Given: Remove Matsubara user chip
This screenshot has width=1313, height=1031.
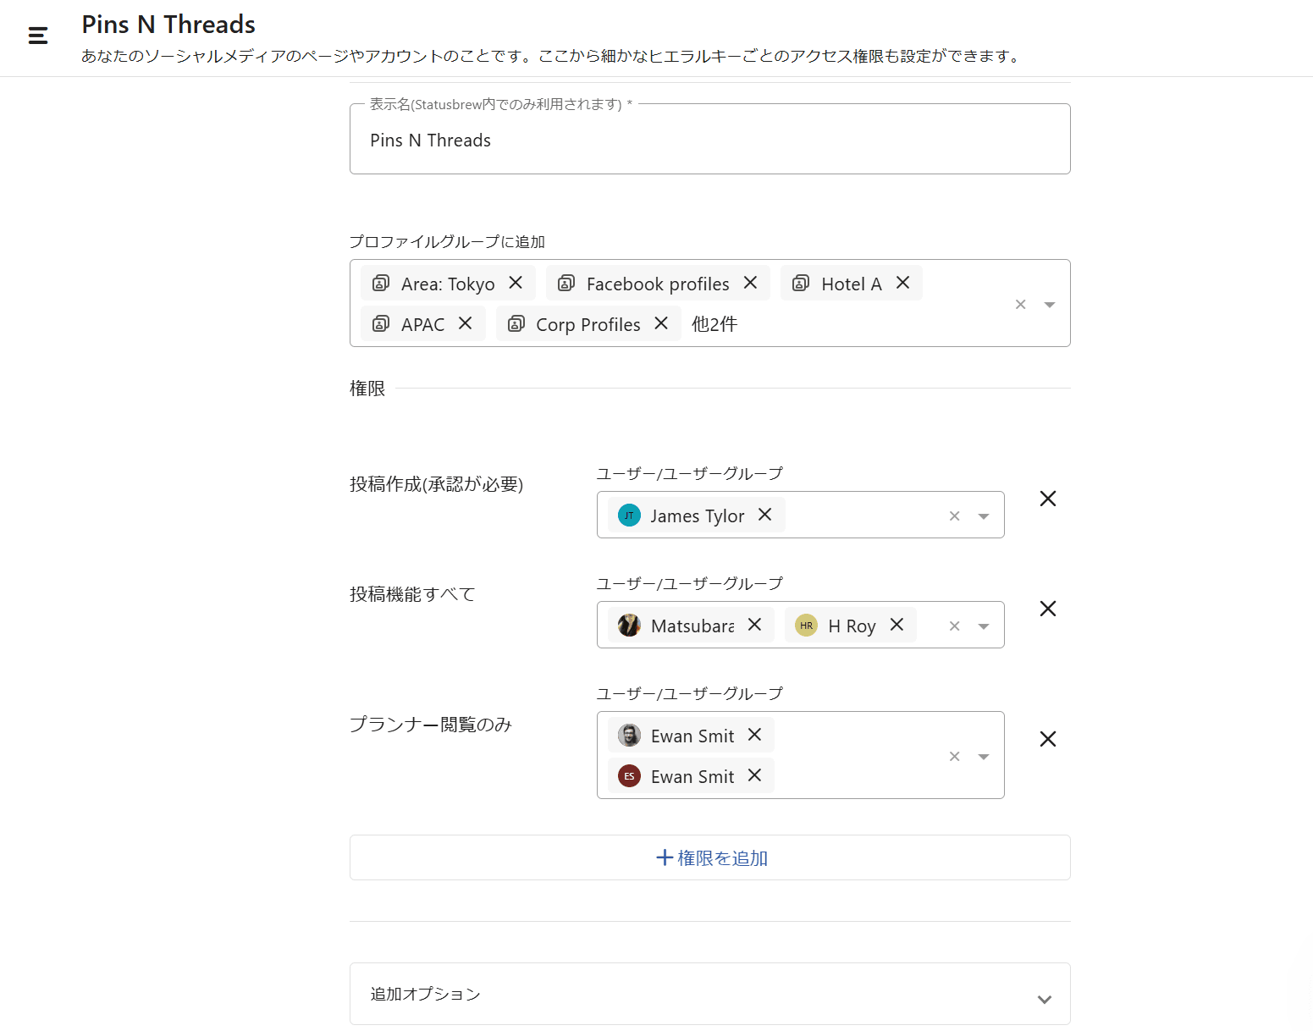Looking at the screenshot, I should point(754,625).
